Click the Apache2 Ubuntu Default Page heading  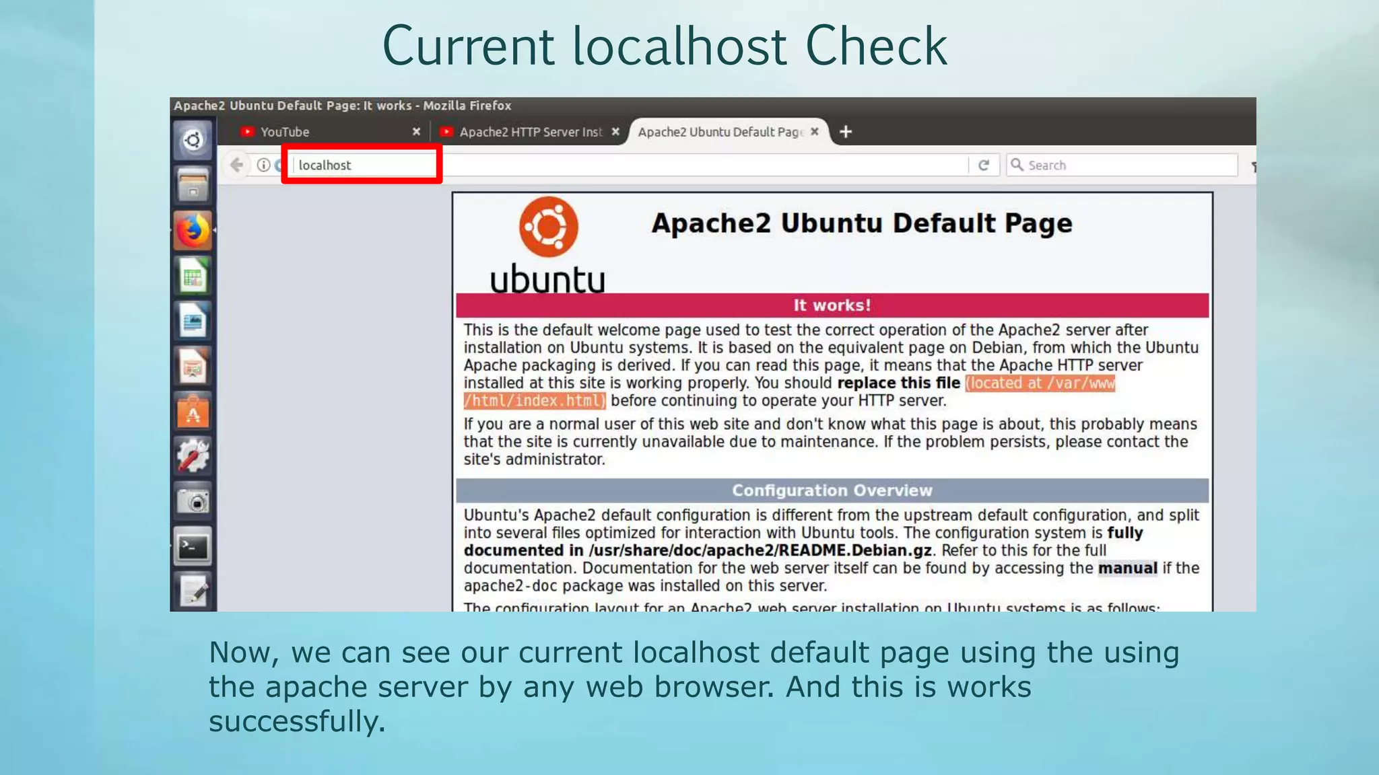861,223
